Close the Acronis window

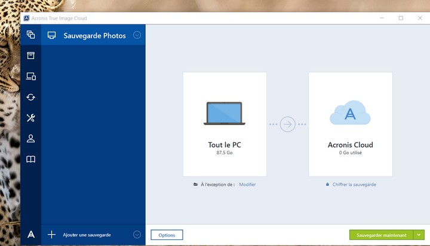pos(420,18)
